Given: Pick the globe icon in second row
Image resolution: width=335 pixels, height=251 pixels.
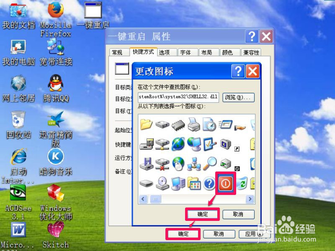Looking at the screenshot, I should tap(178, 144).
